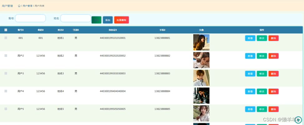
Task: Select ID number 440300199505050005
Action: (x=113, y=109)
